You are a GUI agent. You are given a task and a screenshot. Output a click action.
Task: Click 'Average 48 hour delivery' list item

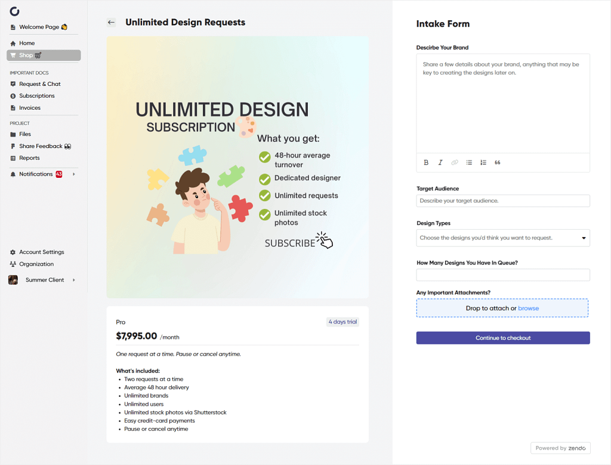(x=156, y=387)
